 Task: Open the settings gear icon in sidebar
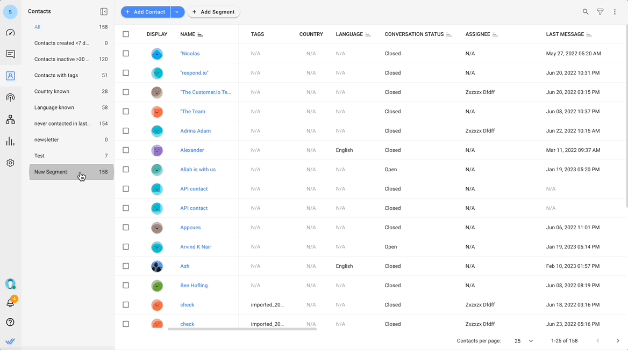click(x=10, y=163)
